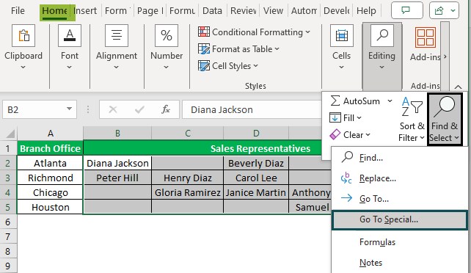Screen dimensions: 471x273
Task: Click the Cell Styles icon
Action: point(204,65)
